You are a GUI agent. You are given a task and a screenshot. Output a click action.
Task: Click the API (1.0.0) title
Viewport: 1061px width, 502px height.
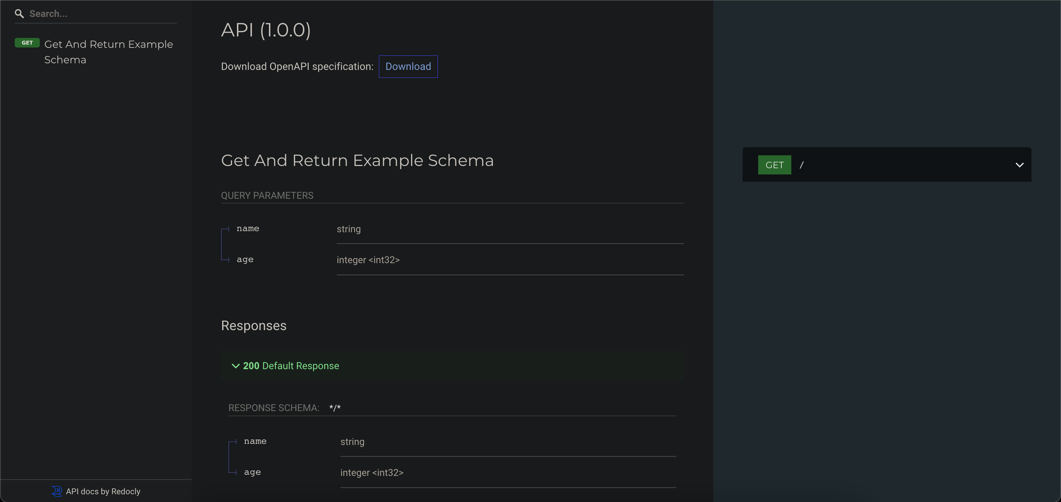[266, 30]
